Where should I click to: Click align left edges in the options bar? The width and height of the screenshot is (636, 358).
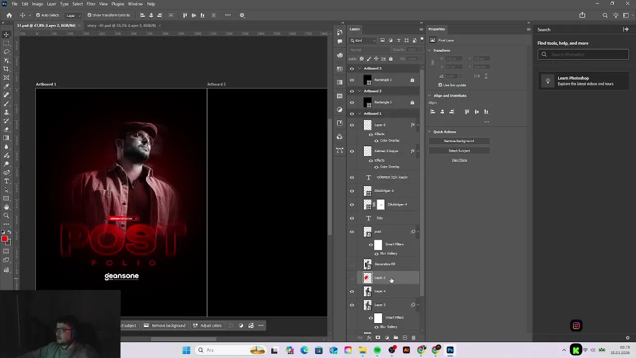(x=143, y=15)
